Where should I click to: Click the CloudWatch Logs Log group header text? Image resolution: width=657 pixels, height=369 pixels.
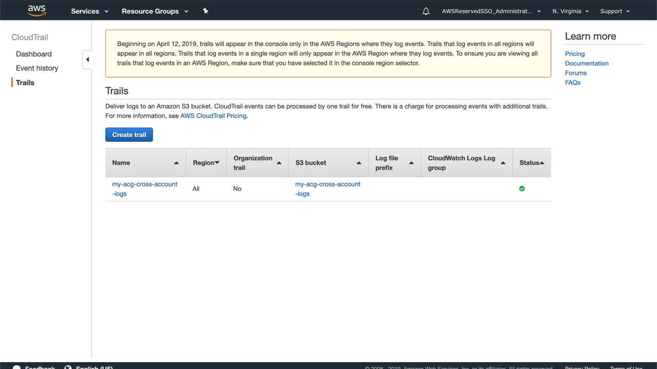pos(461,163)
